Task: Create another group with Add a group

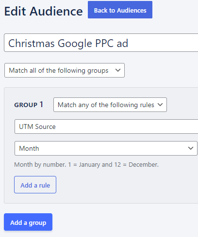Action: [x=28, y=222]
